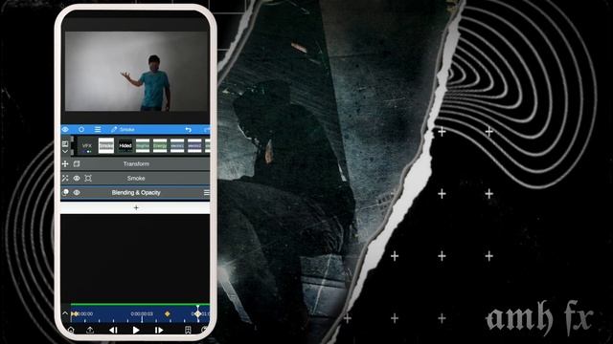Select the electric1 layer thumbnail
This screenshot has height=344, width=613.
(177, 145)
